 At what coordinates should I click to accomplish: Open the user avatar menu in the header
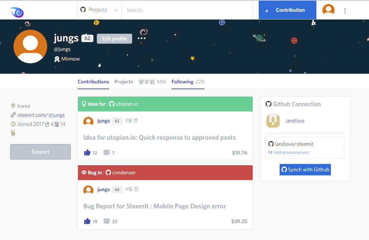[328, 10]
